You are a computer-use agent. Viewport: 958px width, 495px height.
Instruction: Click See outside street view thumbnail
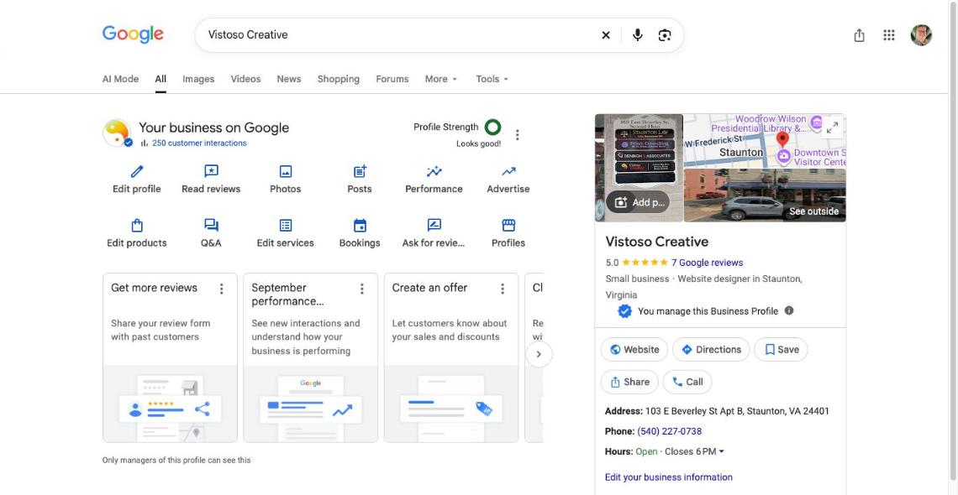pos(765,195)
